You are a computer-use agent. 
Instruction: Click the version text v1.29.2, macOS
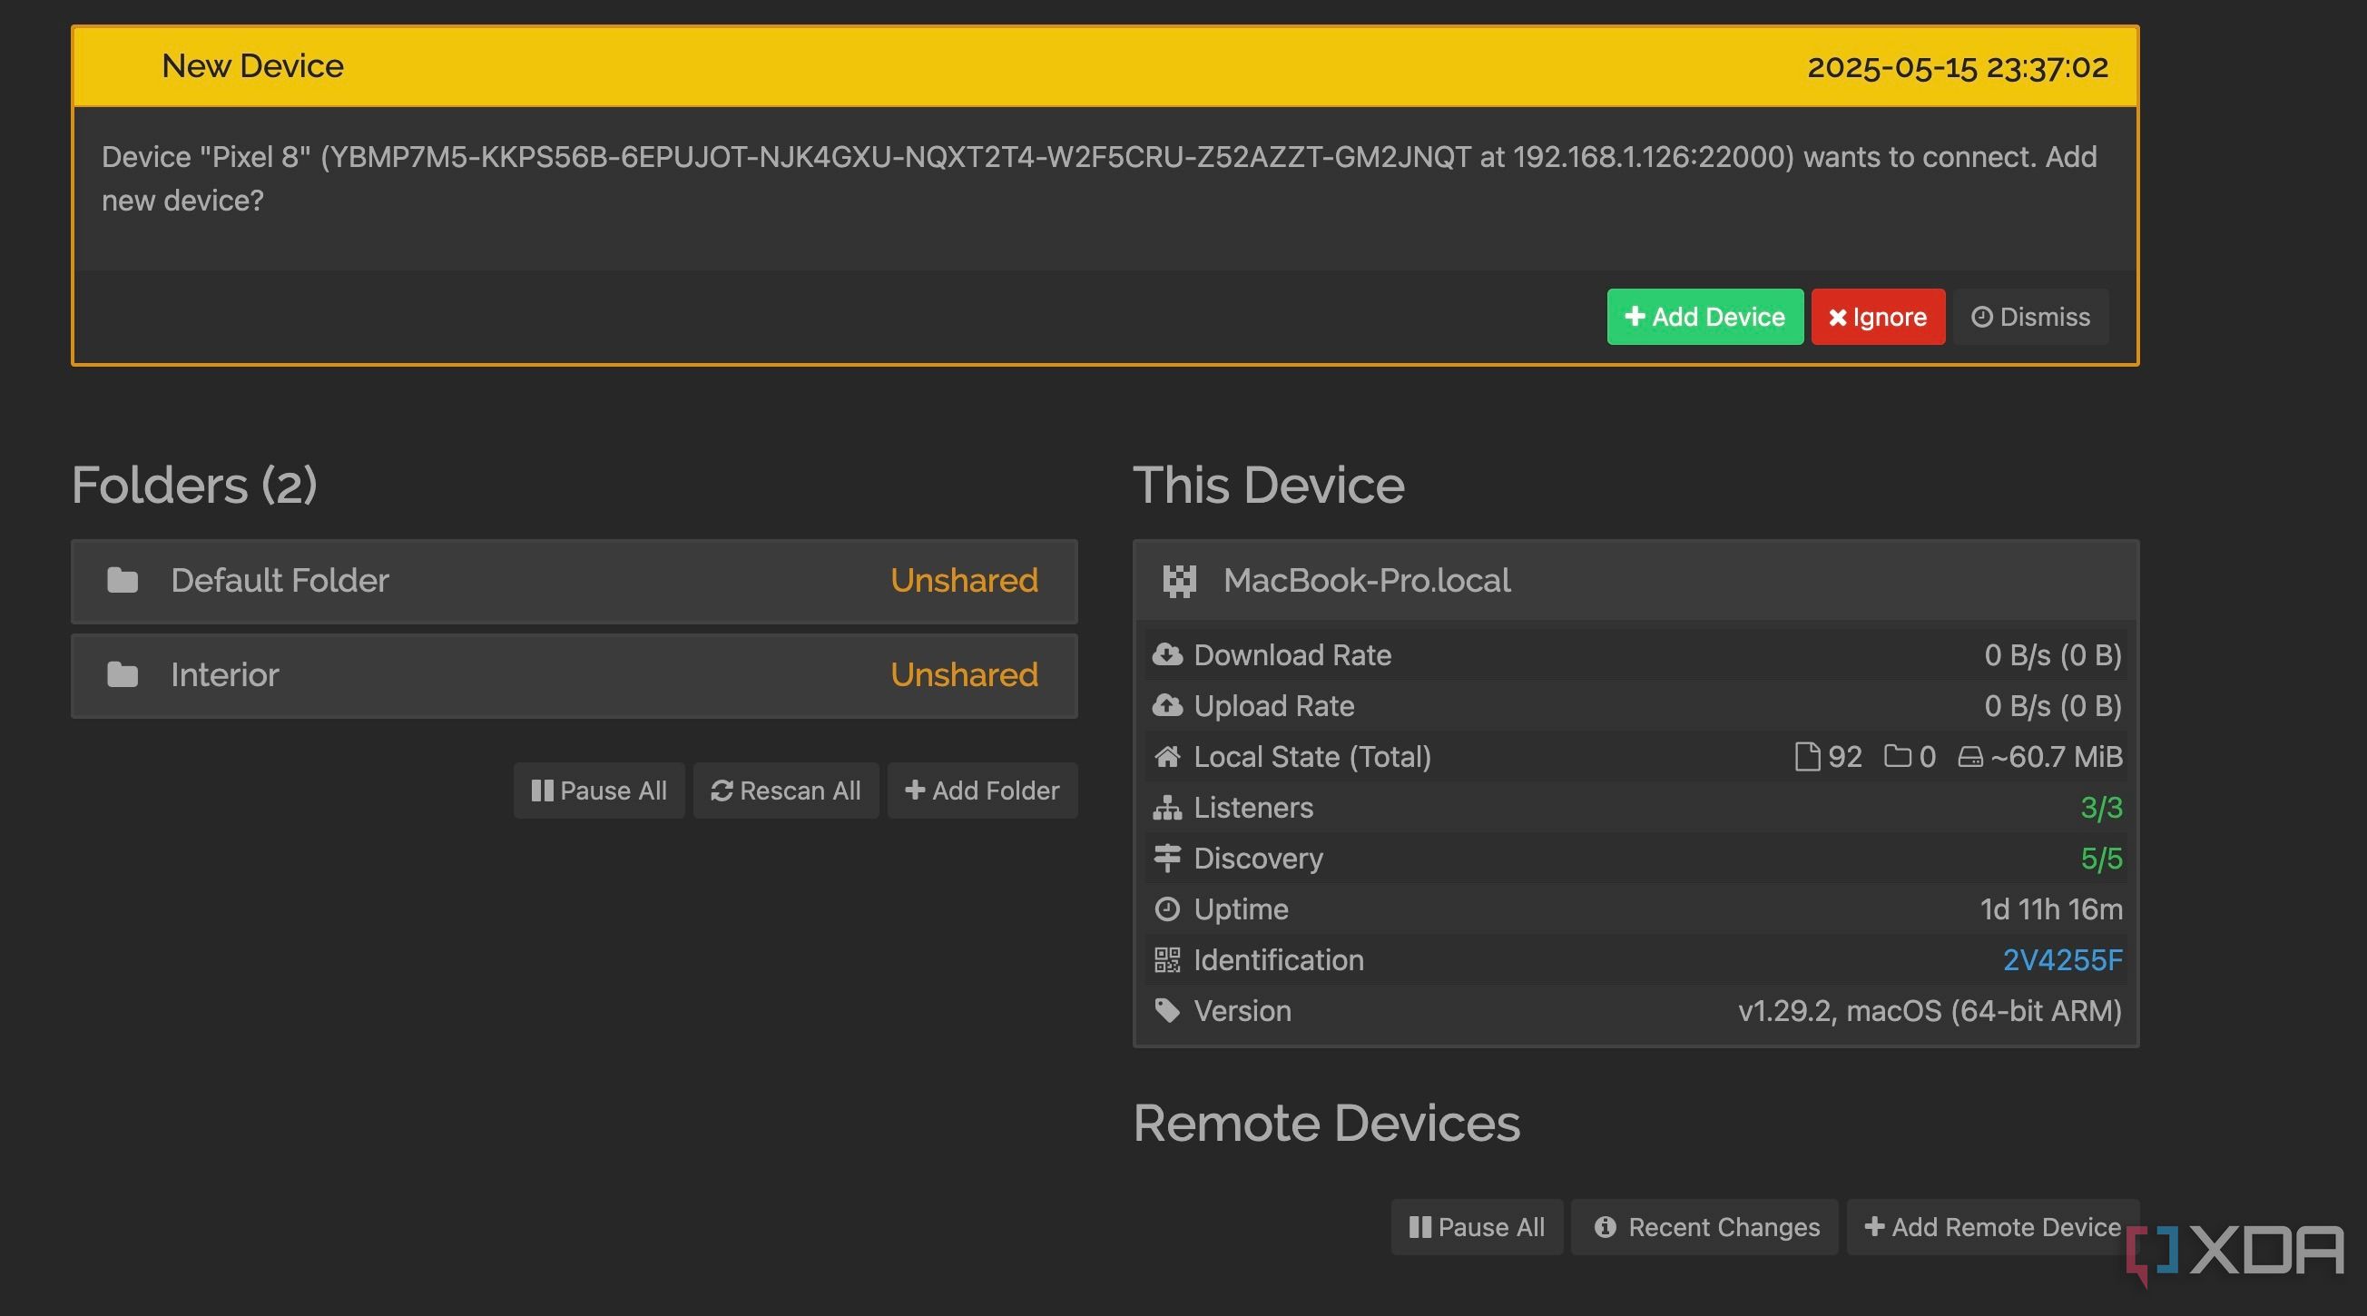(x=1930, y=1011)
